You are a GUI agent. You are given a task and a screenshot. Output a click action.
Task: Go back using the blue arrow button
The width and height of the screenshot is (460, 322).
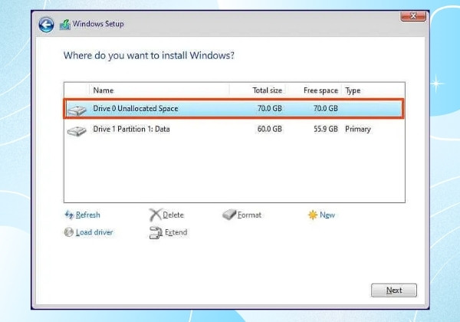tap(46, 25)
